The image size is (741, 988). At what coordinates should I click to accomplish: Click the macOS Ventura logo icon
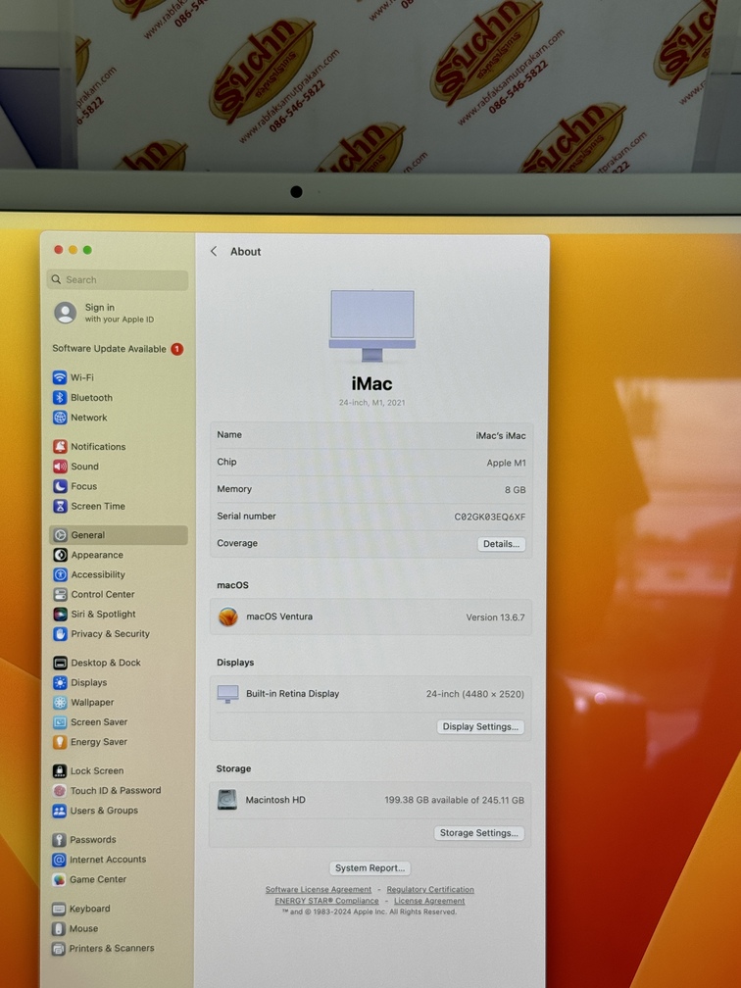(x=228, y=617)
